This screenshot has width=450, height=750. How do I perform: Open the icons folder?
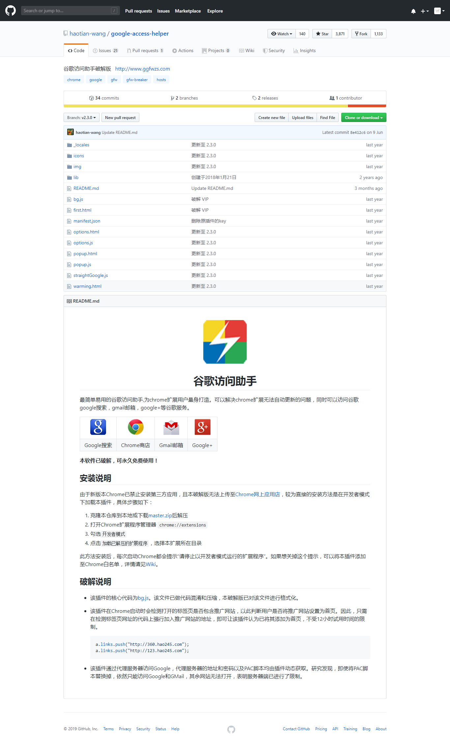79,156
